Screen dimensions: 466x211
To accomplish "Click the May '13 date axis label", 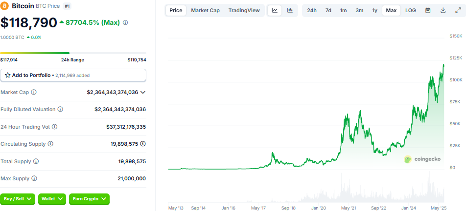I will pyautogui.click(x=176, y=208).
